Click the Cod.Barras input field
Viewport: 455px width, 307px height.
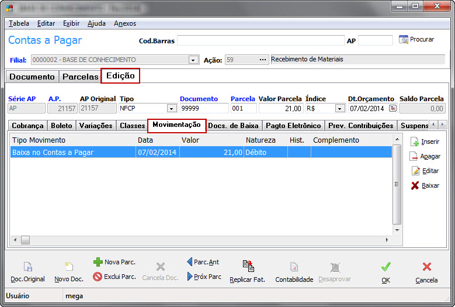click(x=261, y=40)
